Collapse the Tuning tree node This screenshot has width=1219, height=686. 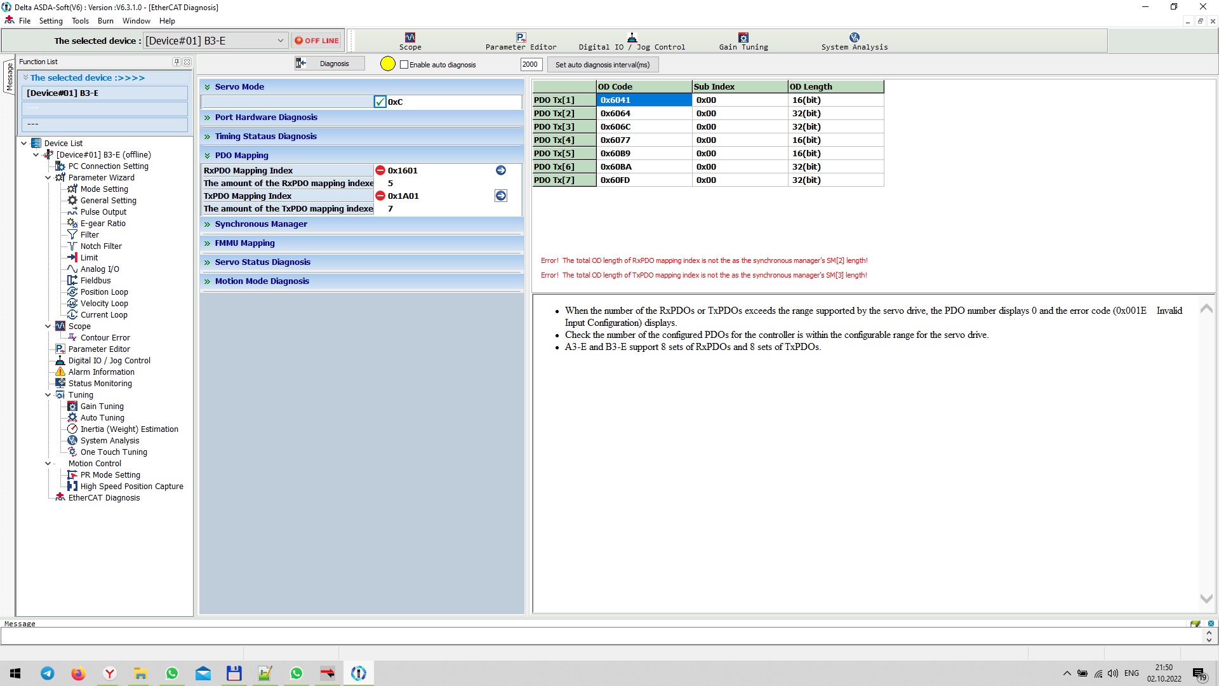pyautogui.click(x=48, y=395)
